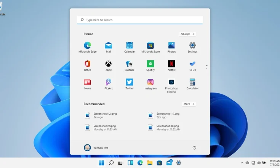Open the Netflix pinned app
The height and width of the screenshot is (168, 280).
coord(171,64)
